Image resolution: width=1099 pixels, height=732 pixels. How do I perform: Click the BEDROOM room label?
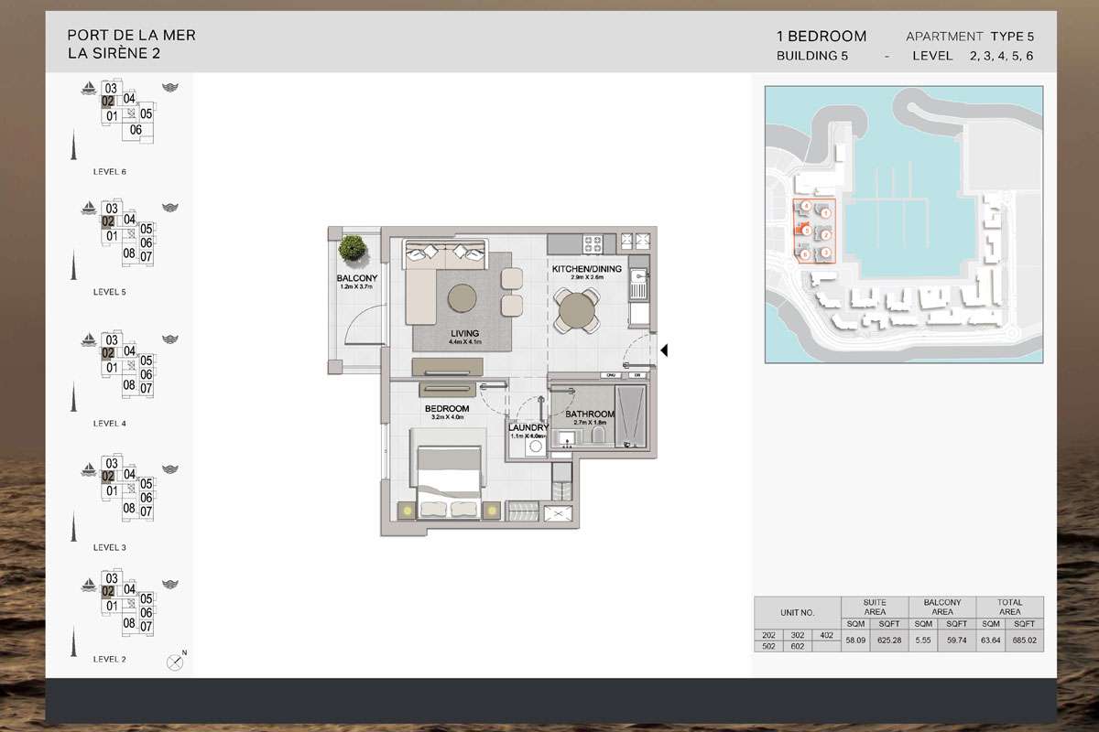449,408
